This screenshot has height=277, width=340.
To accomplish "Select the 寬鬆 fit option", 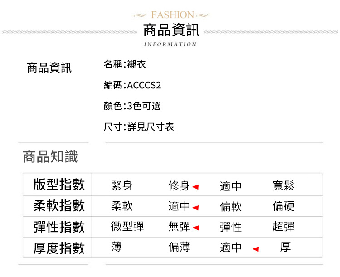I will pyautogui.click(x=283, y=185).
